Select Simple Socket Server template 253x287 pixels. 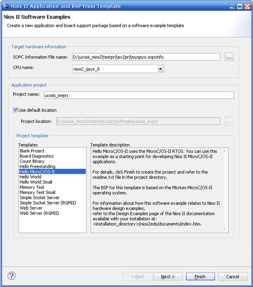tap(40, 198)
